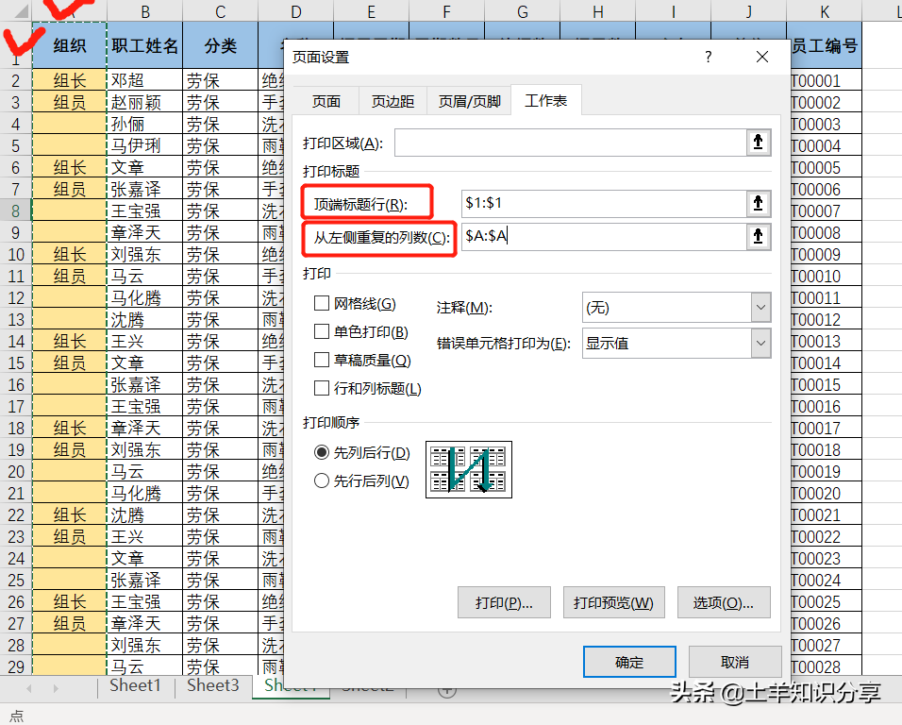Enable the 网格线 checkbox
902x725 pixels.
pos(322,303)
